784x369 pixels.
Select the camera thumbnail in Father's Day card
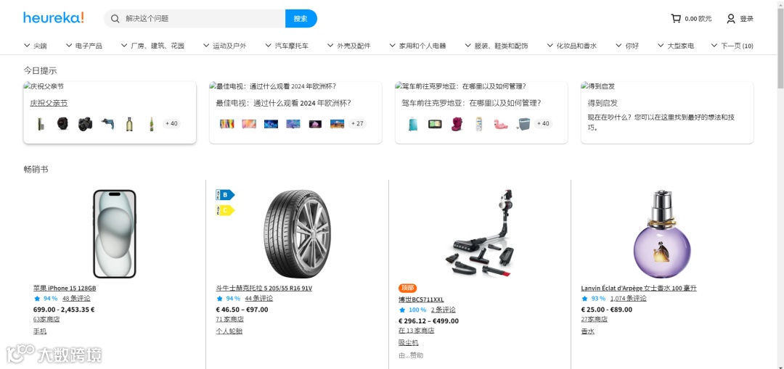(85, 123)
